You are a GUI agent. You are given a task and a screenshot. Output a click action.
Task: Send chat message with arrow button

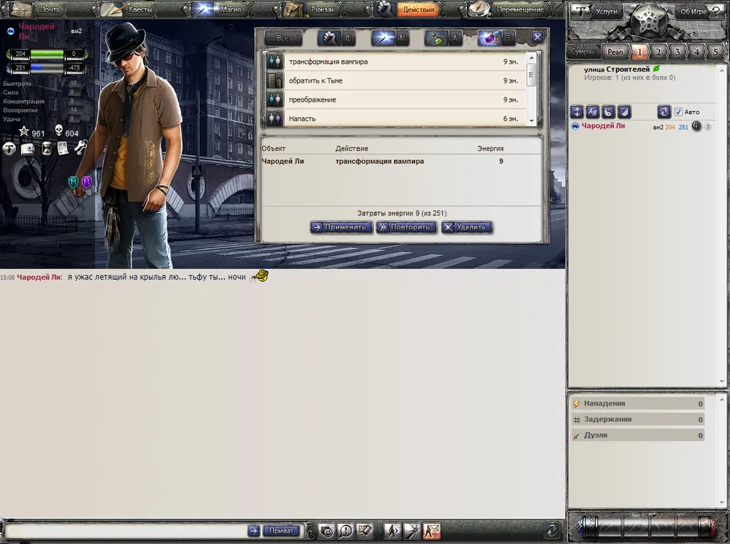coord(254,531)
